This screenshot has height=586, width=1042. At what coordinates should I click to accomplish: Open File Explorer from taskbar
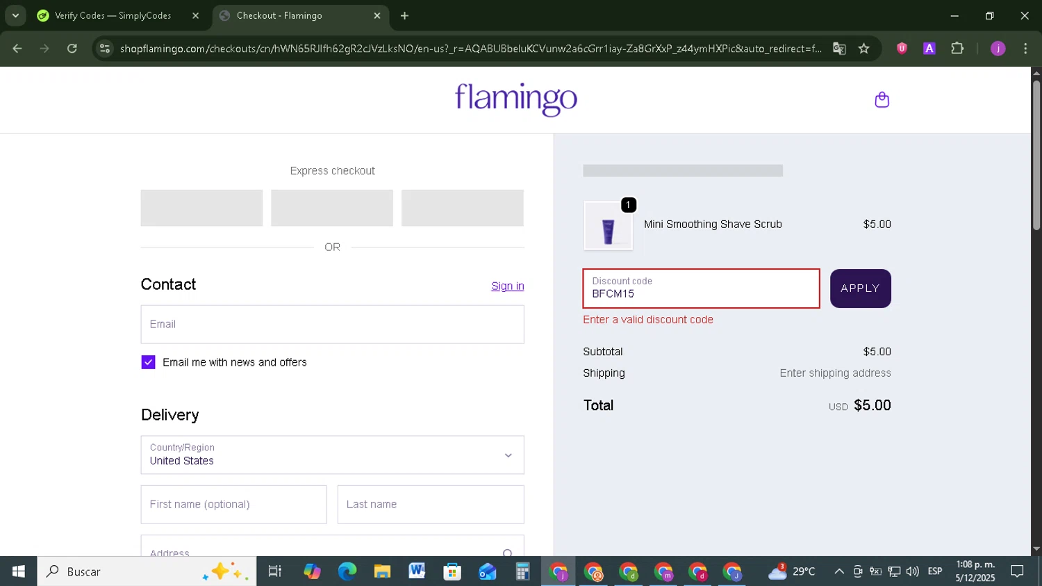[382, 571]
